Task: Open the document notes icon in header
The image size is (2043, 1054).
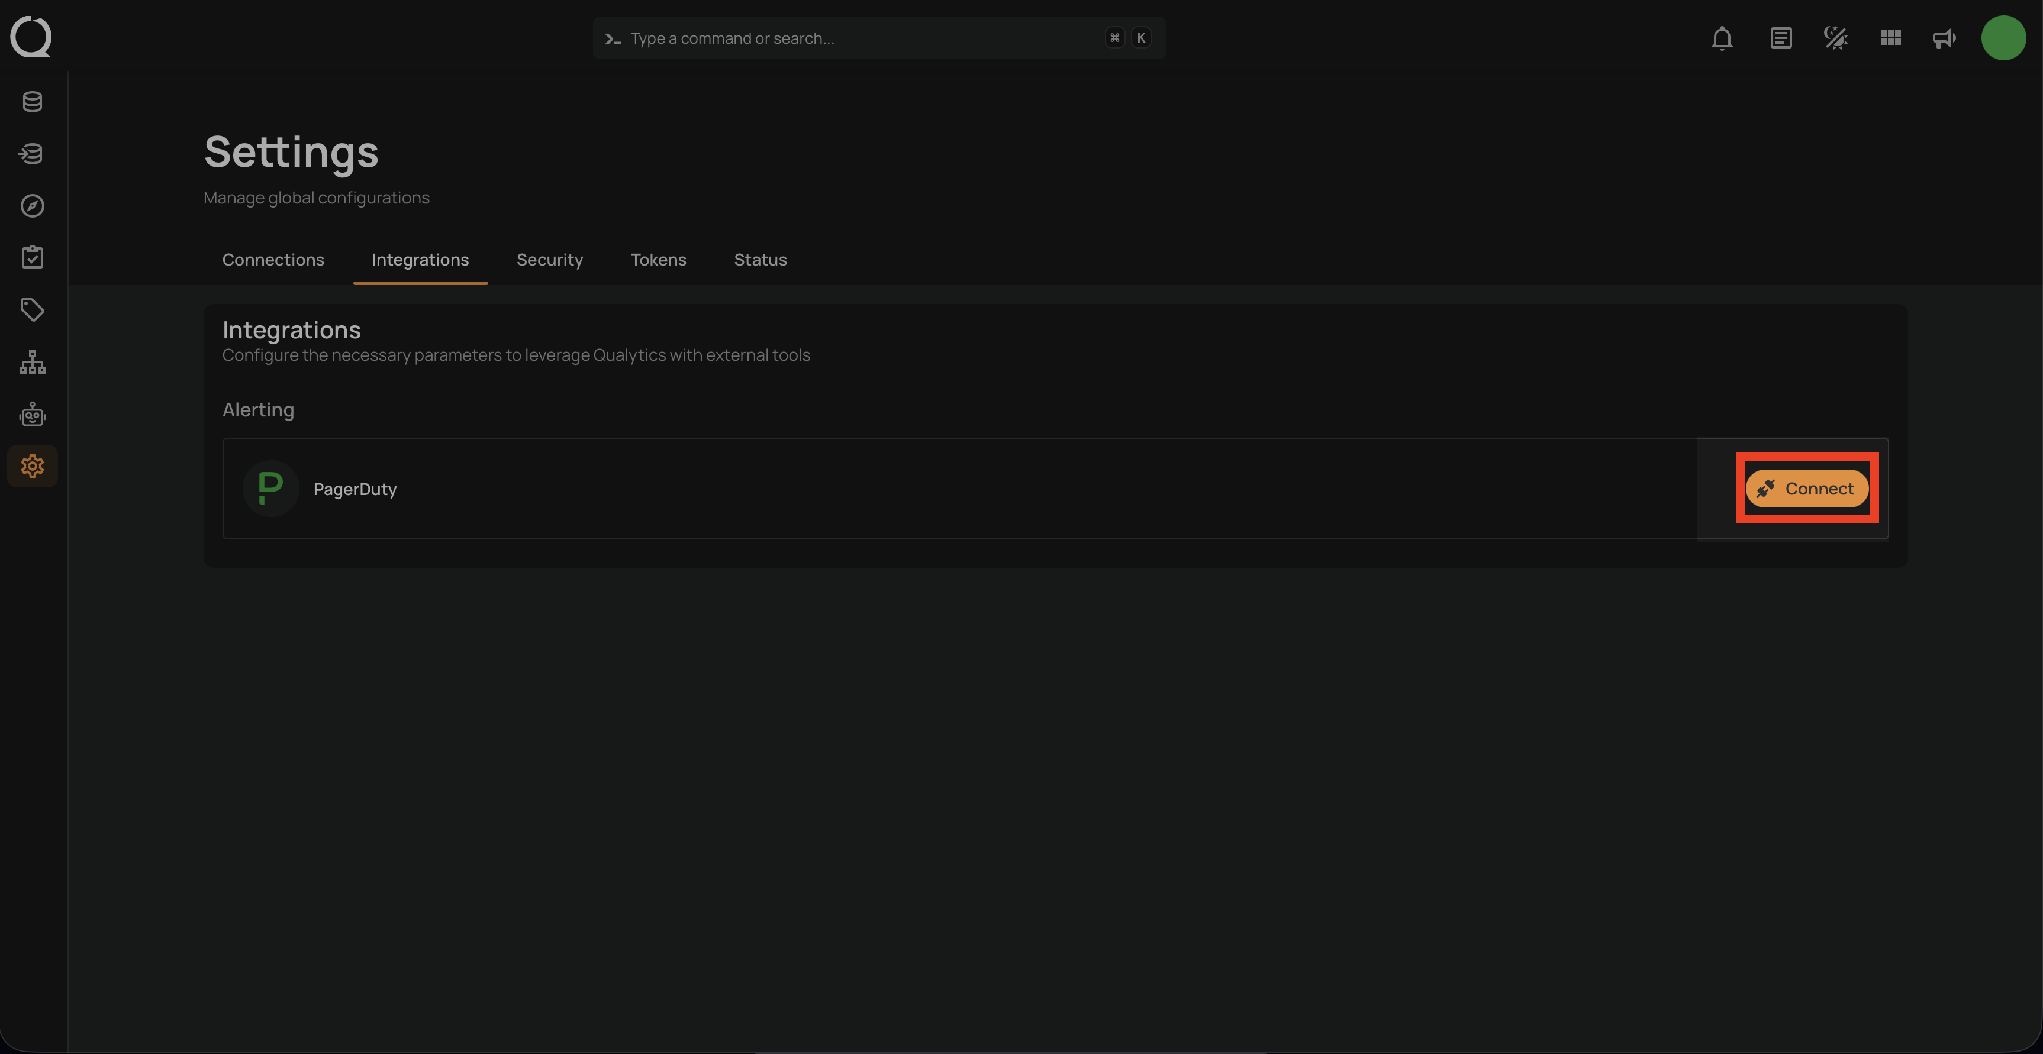Action: pyautogui.click(x=1780, y=38)
